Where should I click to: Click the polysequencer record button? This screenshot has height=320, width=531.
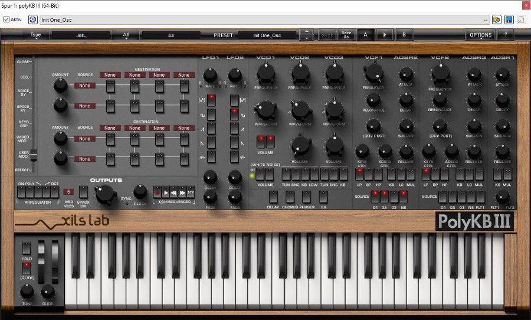coord(158,192)
